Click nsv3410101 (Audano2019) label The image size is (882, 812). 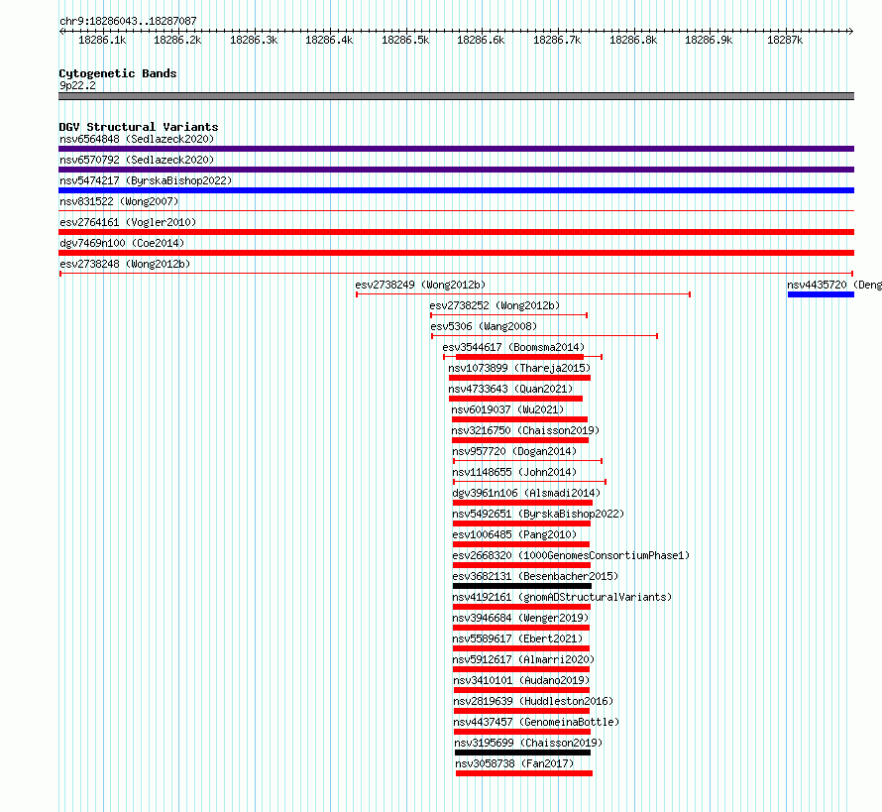tap(521, 680)
